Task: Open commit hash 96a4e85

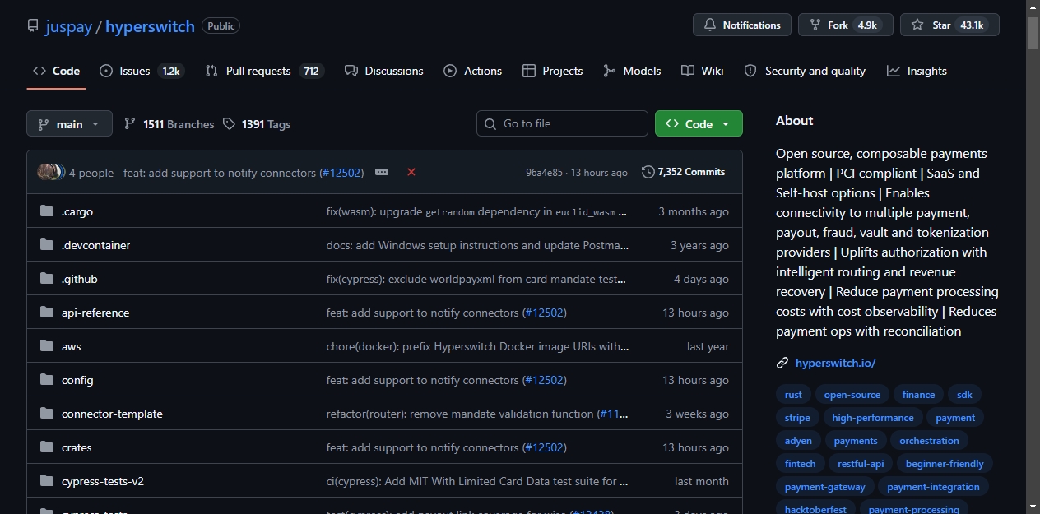Action: [545, 173]
